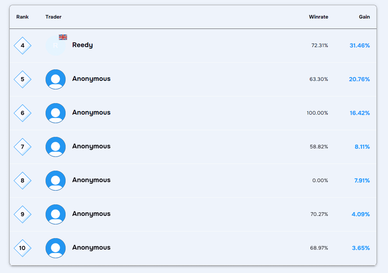Click the Trader column header

[53, 17]
